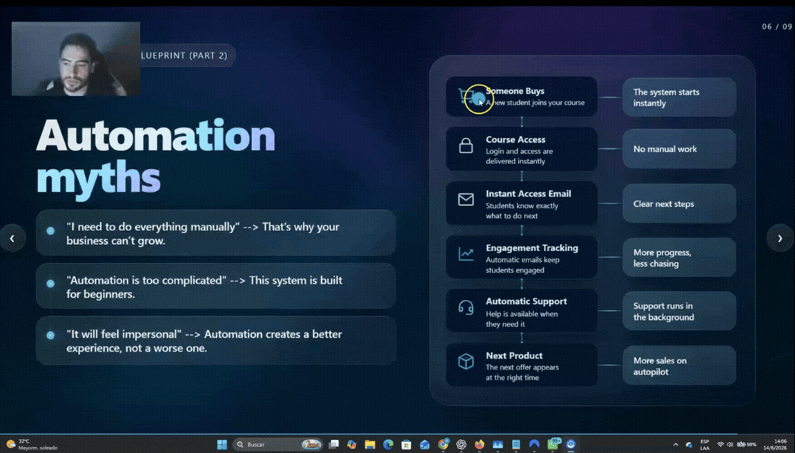Click the 'LUEPRINT (PART 2)' section label
The width and height of the screenshot is (795, 453).
(184, 55)
